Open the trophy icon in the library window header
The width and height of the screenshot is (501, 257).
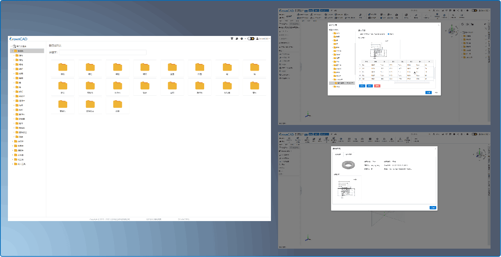232,38
